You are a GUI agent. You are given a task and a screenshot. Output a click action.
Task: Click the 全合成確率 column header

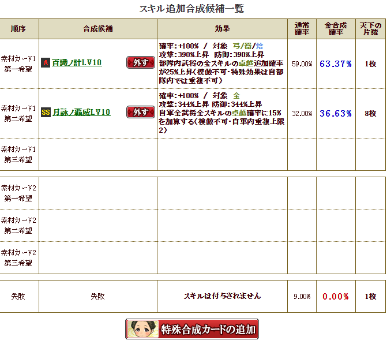pyautogui.click(x=336, y=29)
